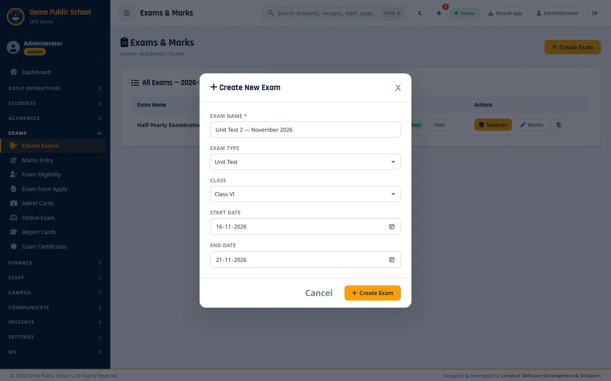This screenshot has width=611, height=381.
Task: Click Hide for Half-Yearly Examination
Action: click(439, 125)
